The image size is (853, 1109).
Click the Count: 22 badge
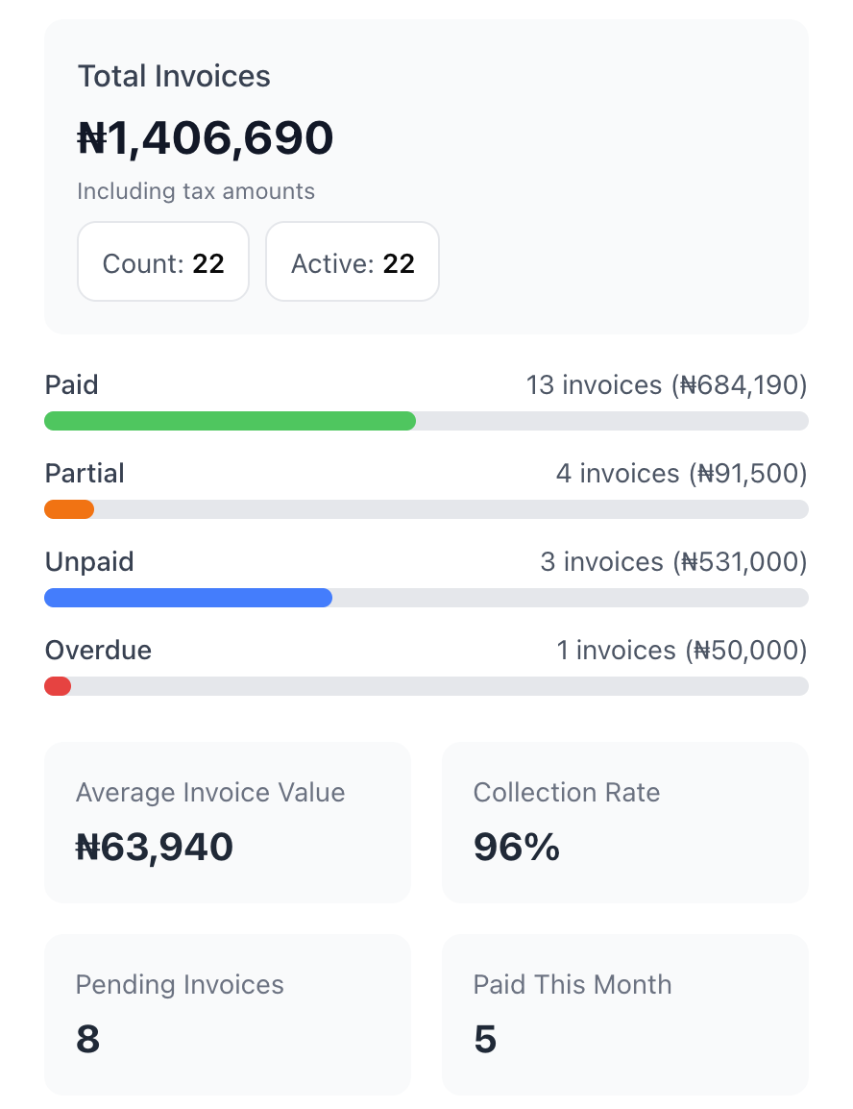163,261
